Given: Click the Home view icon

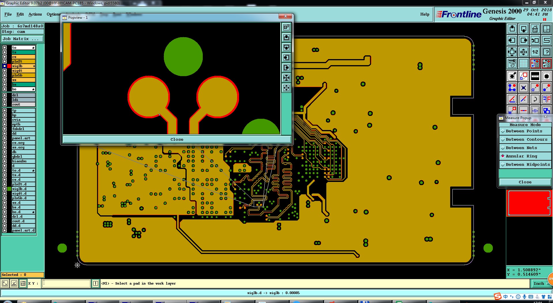Looking at the screenshot, I should (x=535, y=29).
